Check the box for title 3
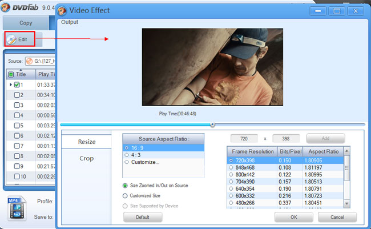This screenshot has height=229, width=371. (x=17, y=105)
